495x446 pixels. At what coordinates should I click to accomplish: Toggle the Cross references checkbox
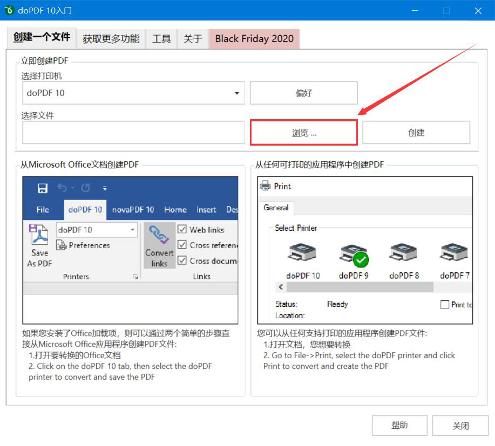coord(182,244)
